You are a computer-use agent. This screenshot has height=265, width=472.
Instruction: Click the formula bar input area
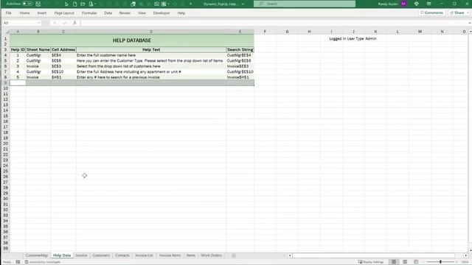pyautogui.click(x=274, y=23)
